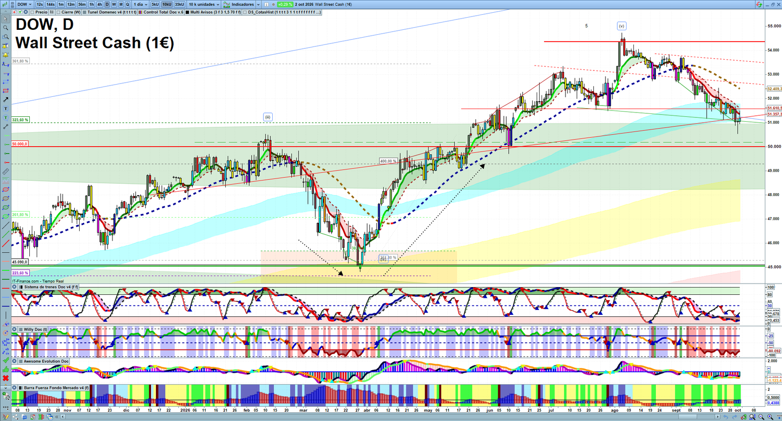Select the red ellipse drawing tool
Image resolution: width=782 pixels, height=421 pixels.
click(5, 189)
